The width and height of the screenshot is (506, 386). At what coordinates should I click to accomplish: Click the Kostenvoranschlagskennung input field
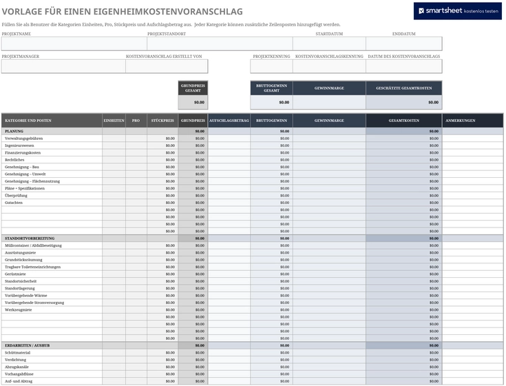329,66
